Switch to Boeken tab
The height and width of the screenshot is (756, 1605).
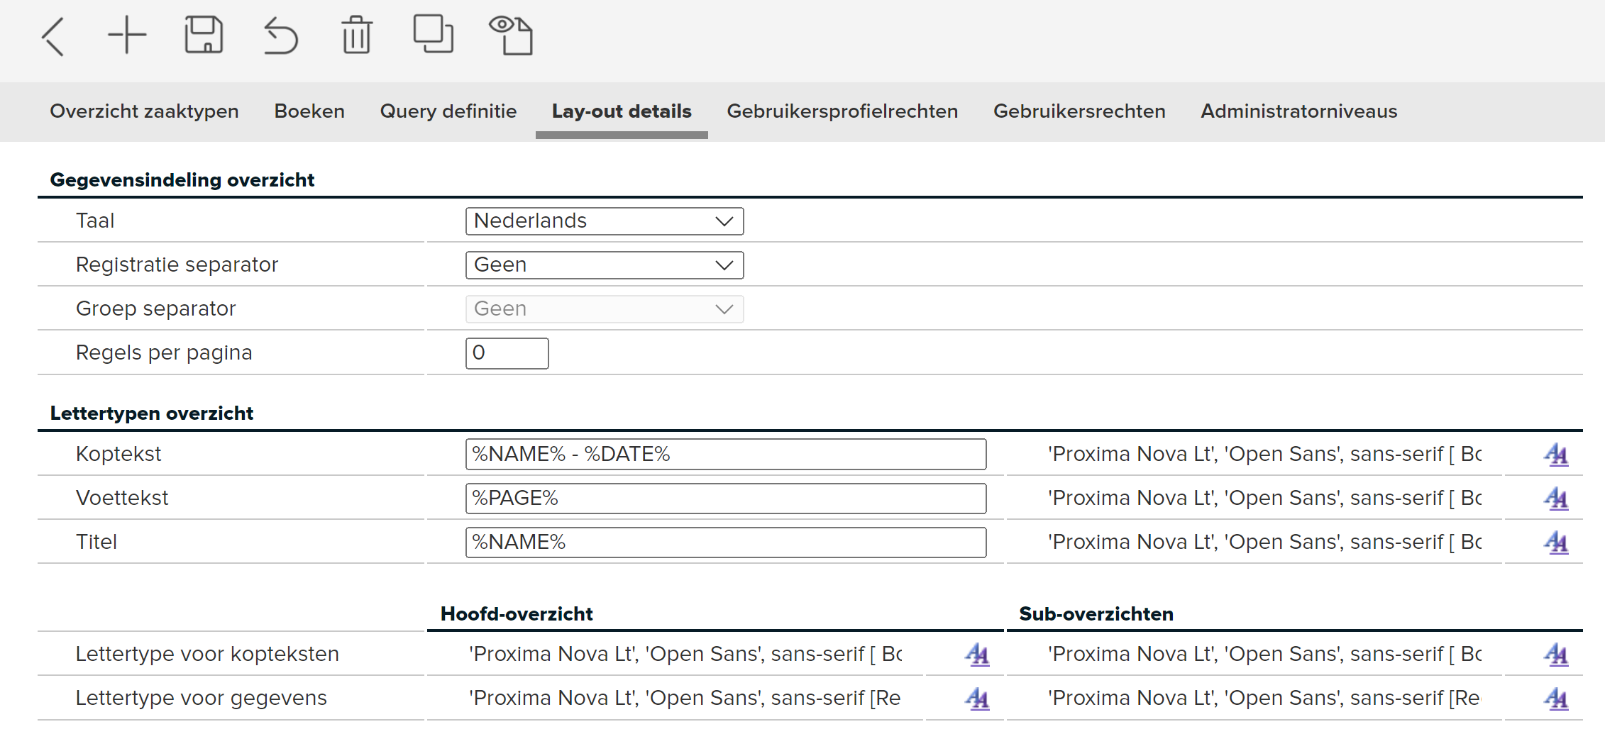pos(309,111)
